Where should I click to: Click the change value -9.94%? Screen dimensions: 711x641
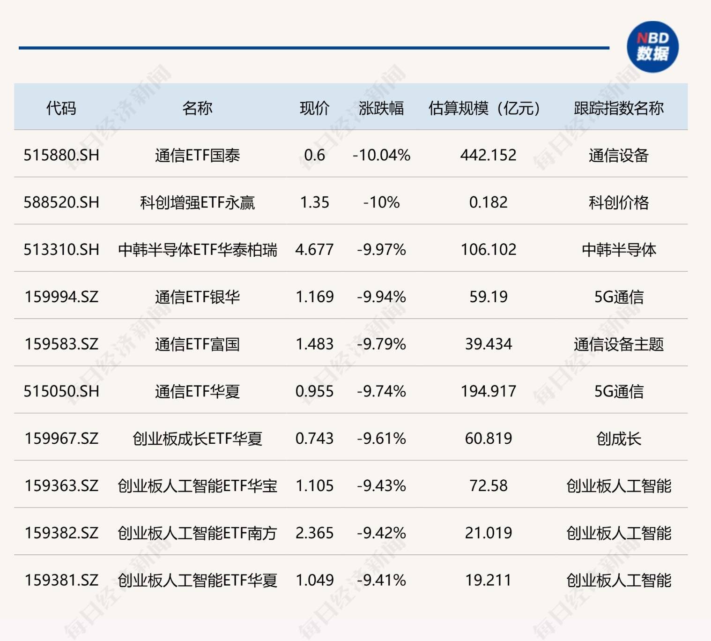(x=381, y=297)
